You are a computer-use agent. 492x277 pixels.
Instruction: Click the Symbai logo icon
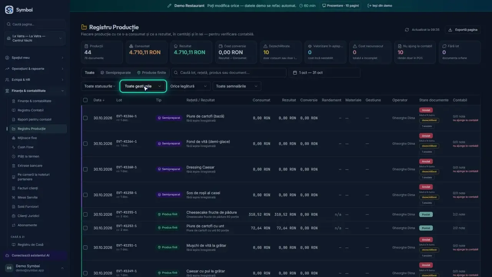click(x=9, y=10)
